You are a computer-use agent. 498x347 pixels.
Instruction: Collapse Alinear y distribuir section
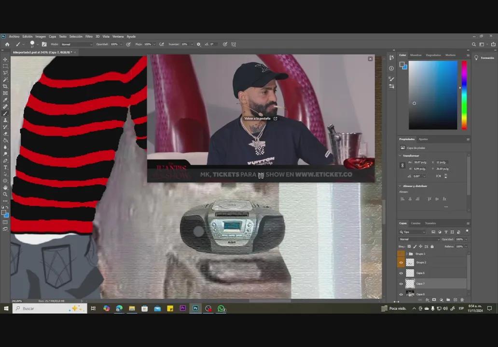click(400, 186)
